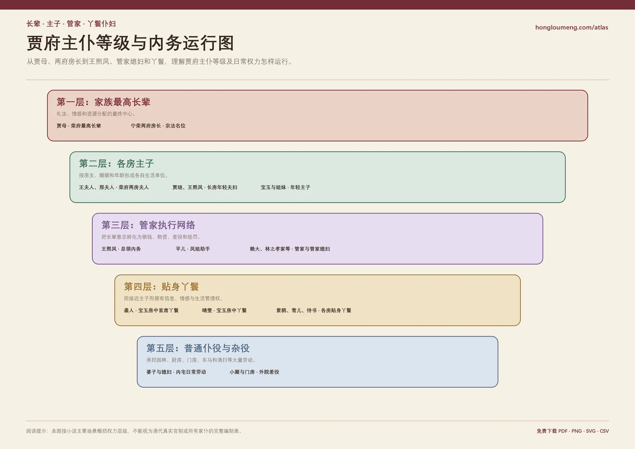
Task: Click the footer note beginning 阅读提示
Action: (x=135, y=431)
